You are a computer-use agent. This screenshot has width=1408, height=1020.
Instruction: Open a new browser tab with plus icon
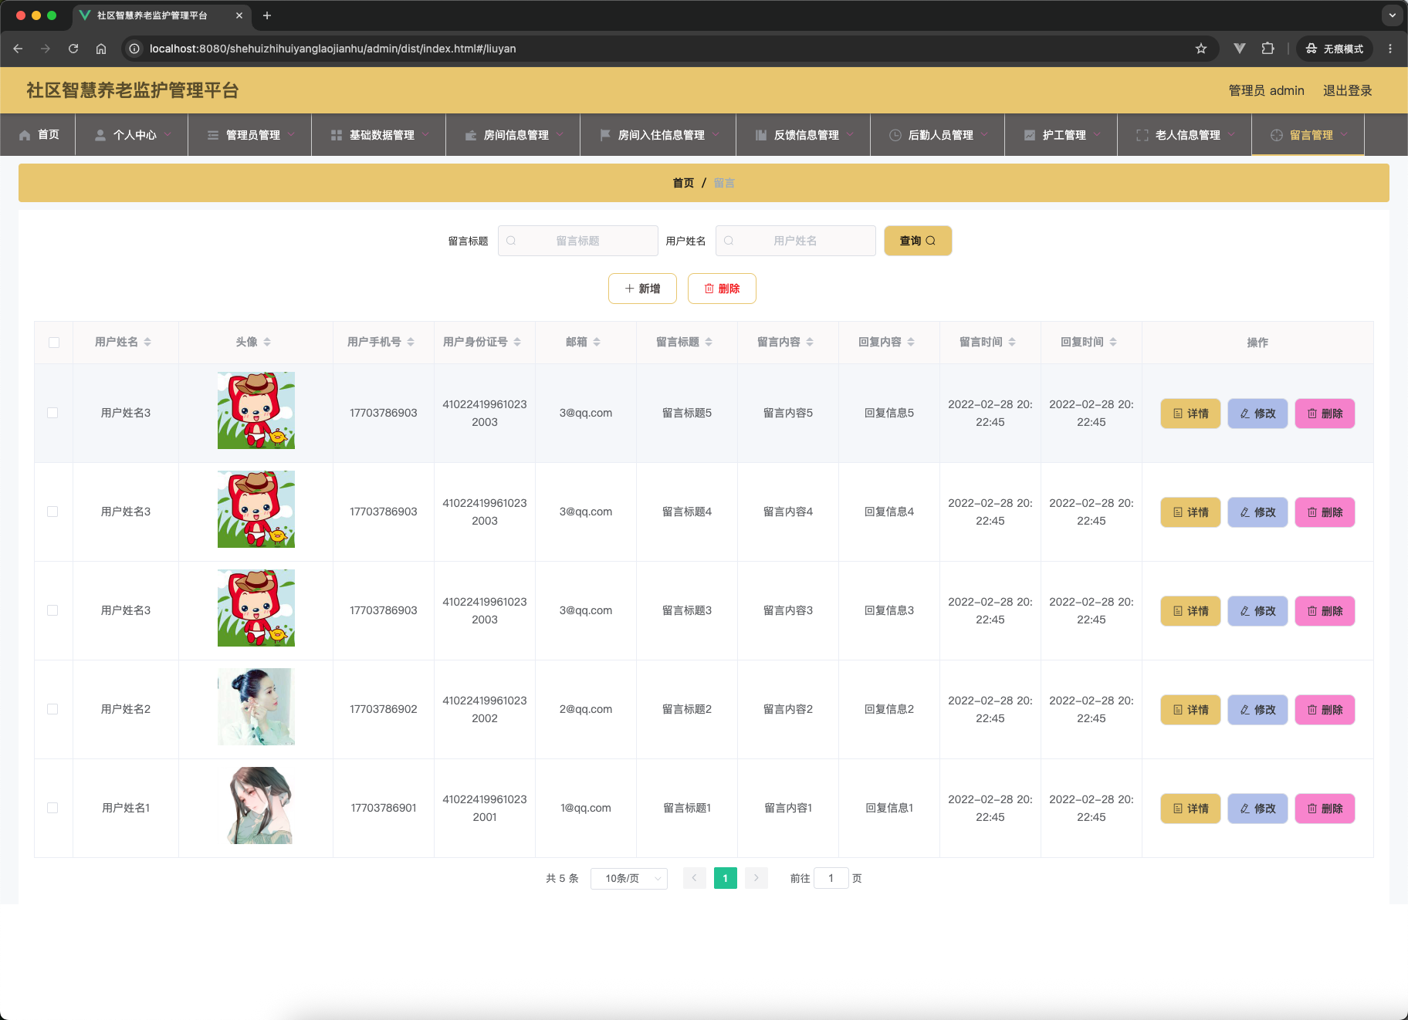coord(267,15)
